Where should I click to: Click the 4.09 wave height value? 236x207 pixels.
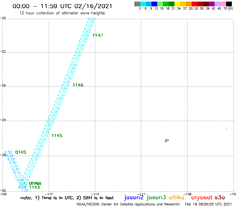coord(77,55)
